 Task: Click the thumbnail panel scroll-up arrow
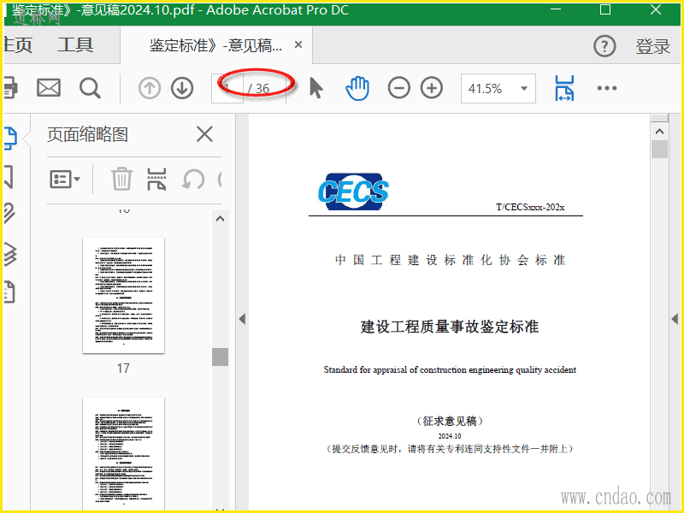pyautogui.click(x=221, y=219)
